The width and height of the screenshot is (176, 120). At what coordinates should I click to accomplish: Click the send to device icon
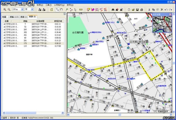coord(40,10)
